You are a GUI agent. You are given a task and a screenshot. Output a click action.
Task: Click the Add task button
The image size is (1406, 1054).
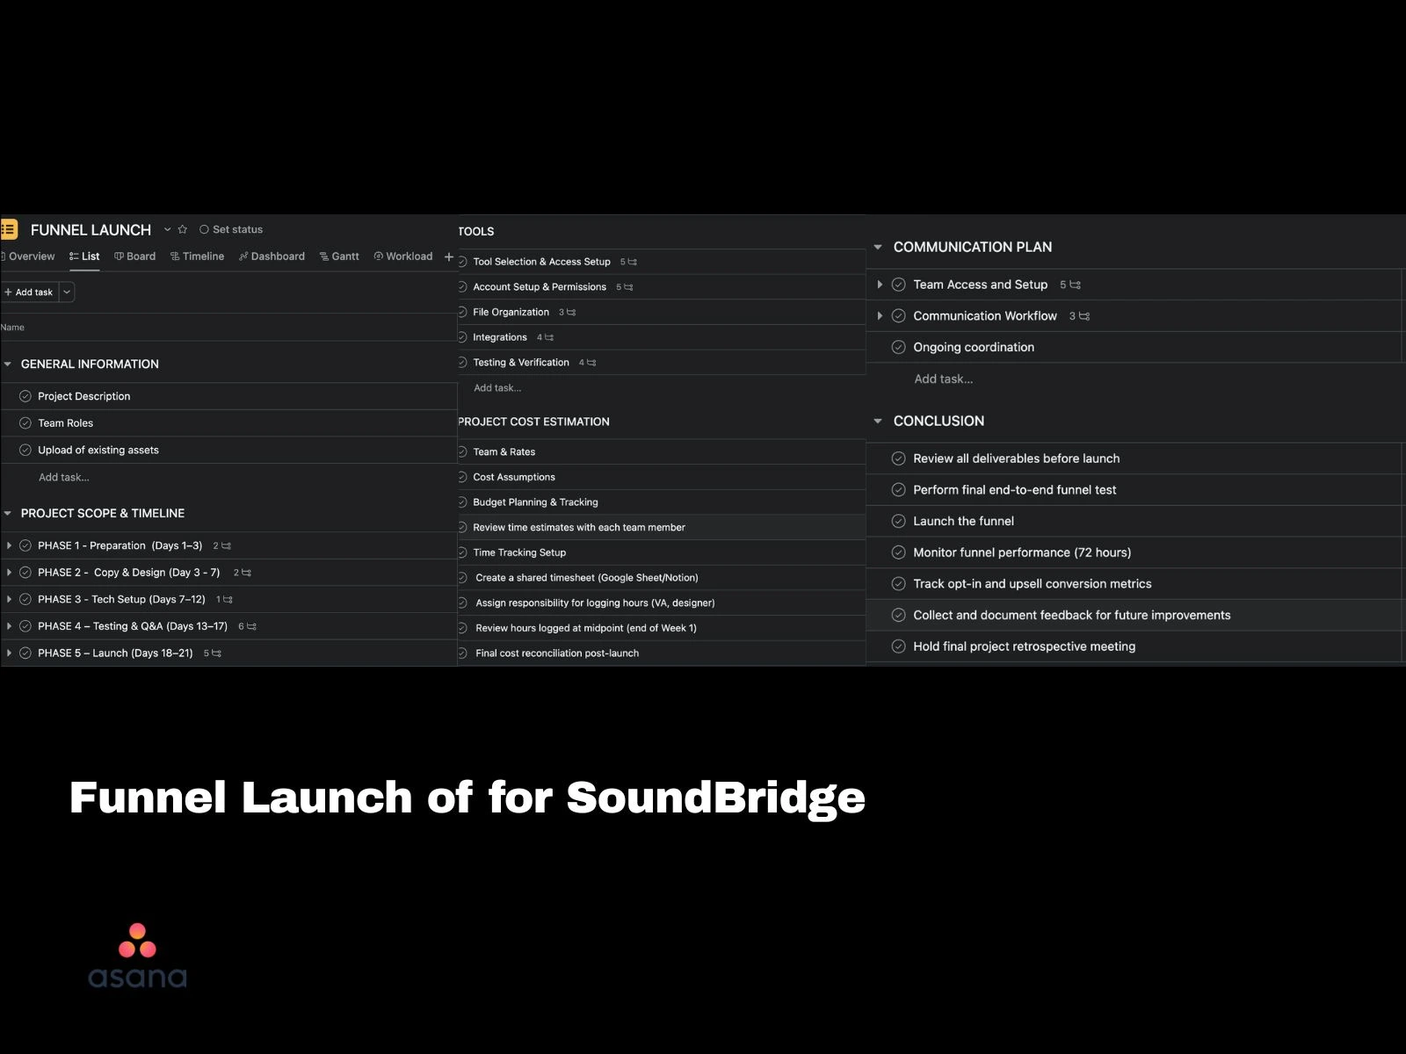pyautogui.click(x=29, y=292)
